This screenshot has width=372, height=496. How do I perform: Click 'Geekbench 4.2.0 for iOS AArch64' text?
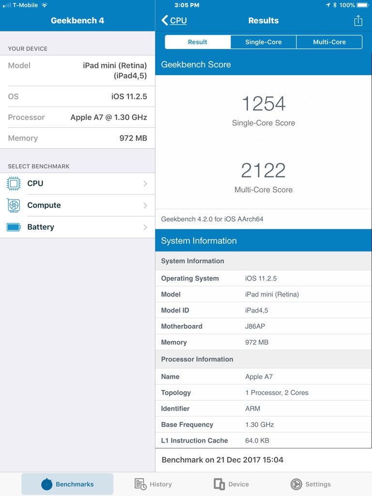click(x=212, y=219)
